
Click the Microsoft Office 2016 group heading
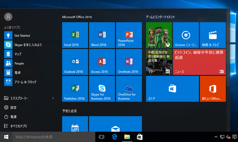pos(77,17)
